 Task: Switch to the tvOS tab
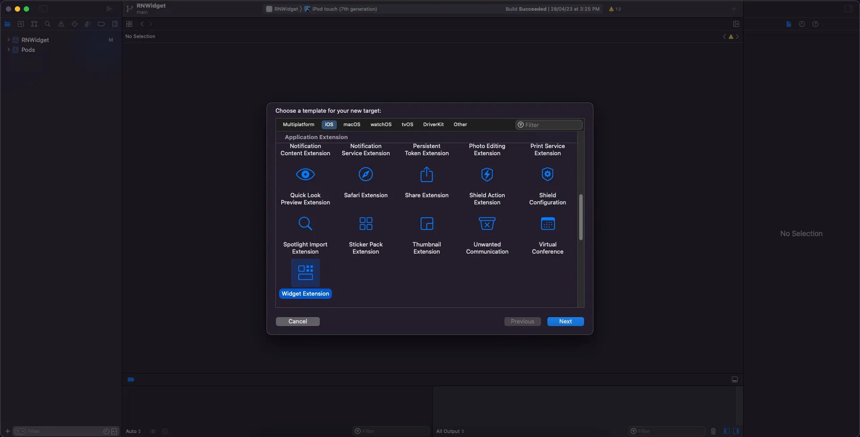[x=407, y=124]
